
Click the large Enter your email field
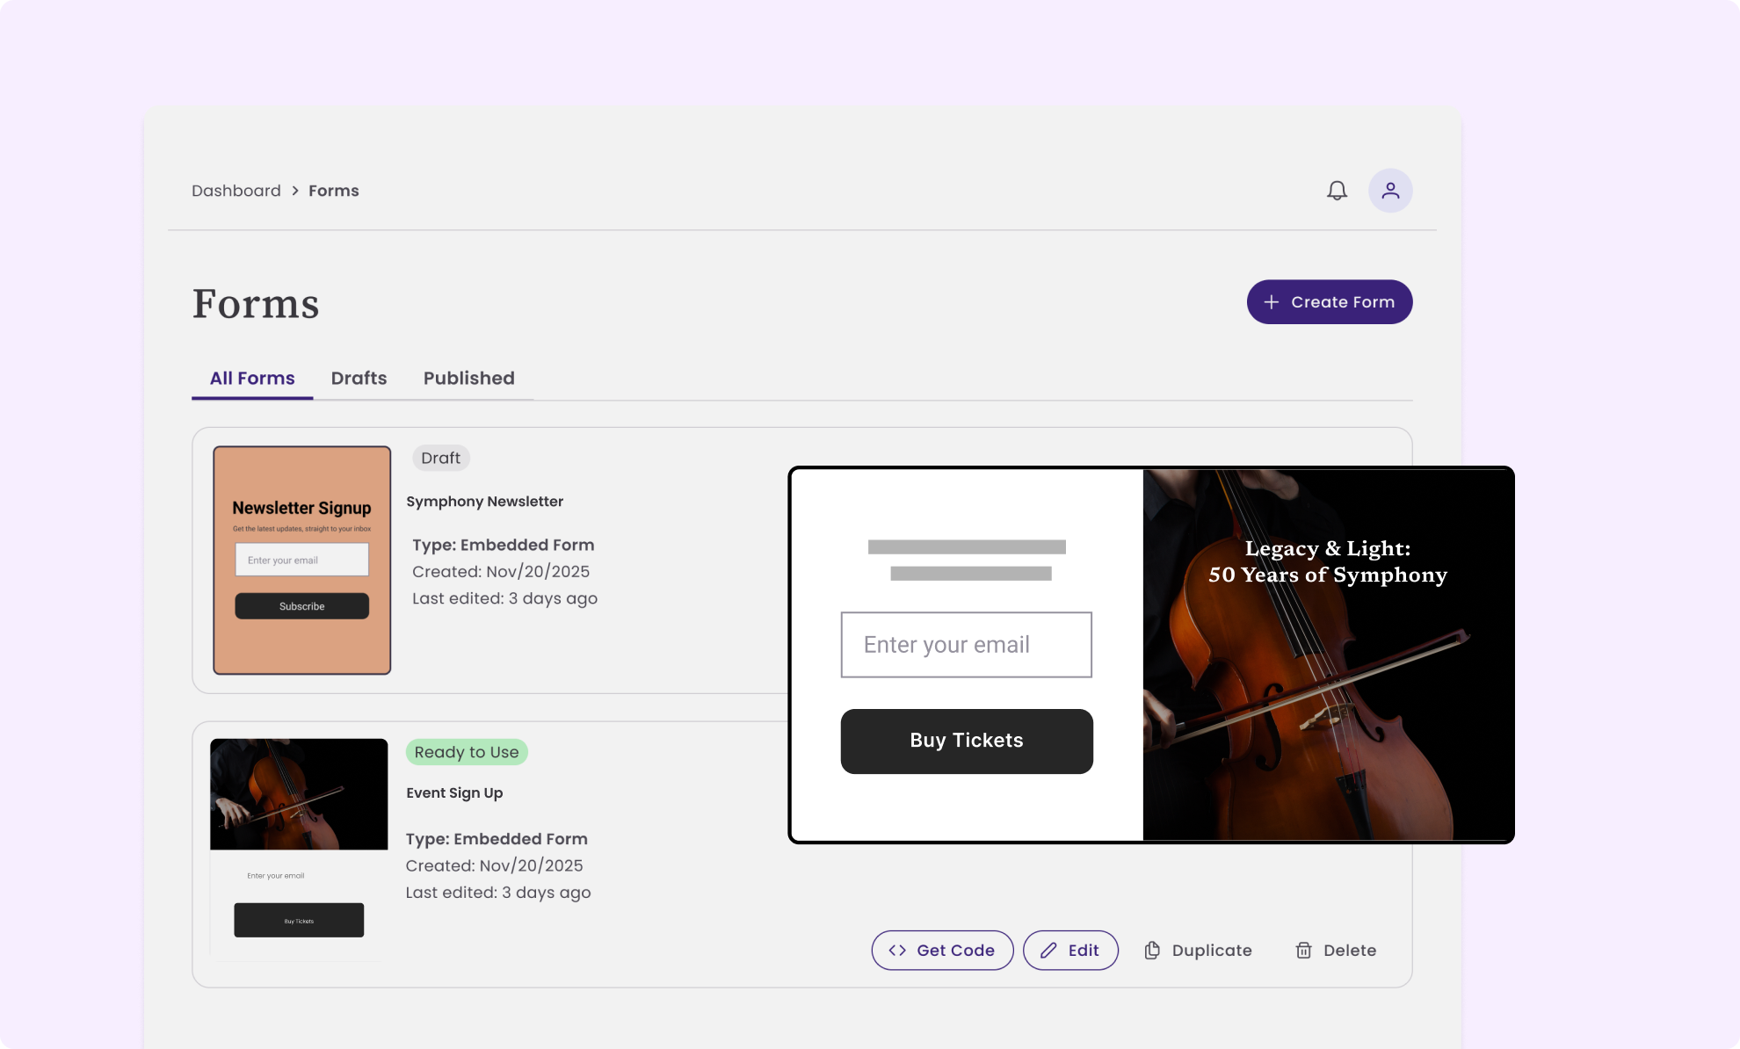pyautogui.click(x=966, y=645)
